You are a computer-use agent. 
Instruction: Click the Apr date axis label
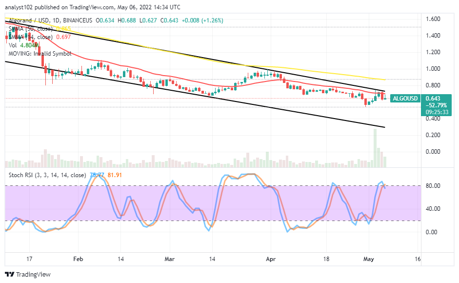[x=271, y=259]
